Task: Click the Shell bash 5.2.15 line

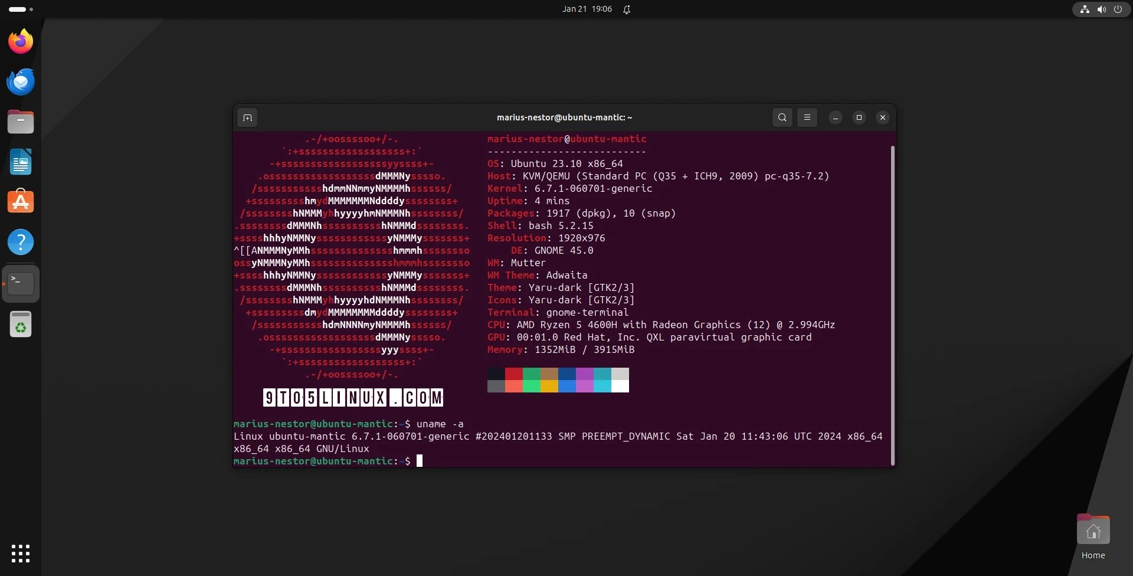Action: pos(540,225)
